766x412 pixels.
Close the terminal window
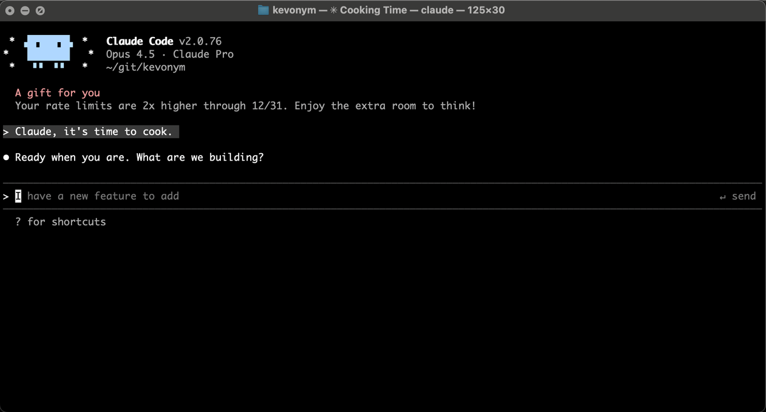[11, 11]
